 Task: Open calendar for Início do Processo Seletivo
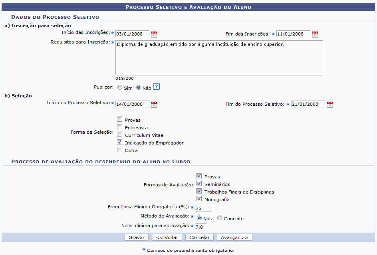point(154,105)
